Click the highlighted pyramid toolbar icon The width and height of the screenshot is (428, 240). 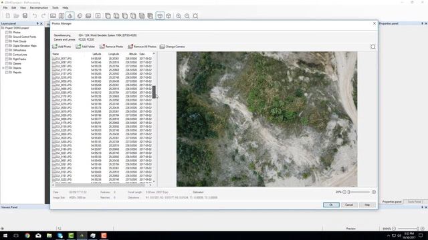(x=70, y=16)
